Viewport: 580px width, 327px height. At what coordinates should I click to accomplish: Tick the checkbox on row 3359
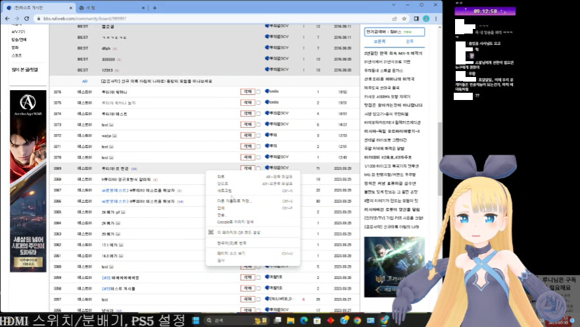tap(258, 278)
